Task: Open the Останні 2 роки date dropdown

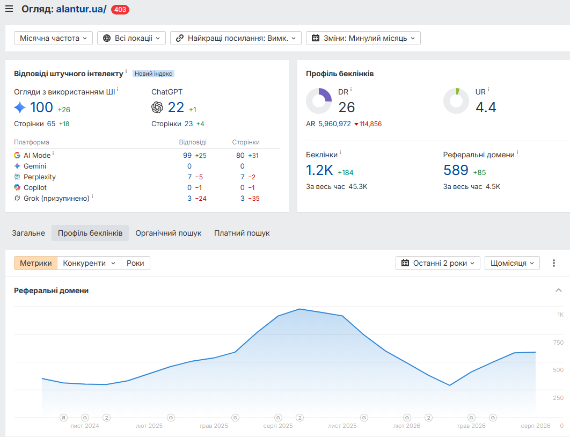Action: point(437,263)
